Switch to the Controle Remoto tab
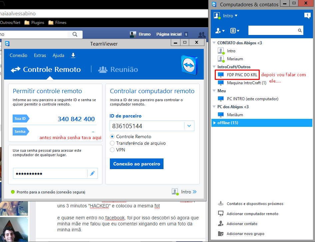Screen dimensions: 315x242 pos(46,70)
